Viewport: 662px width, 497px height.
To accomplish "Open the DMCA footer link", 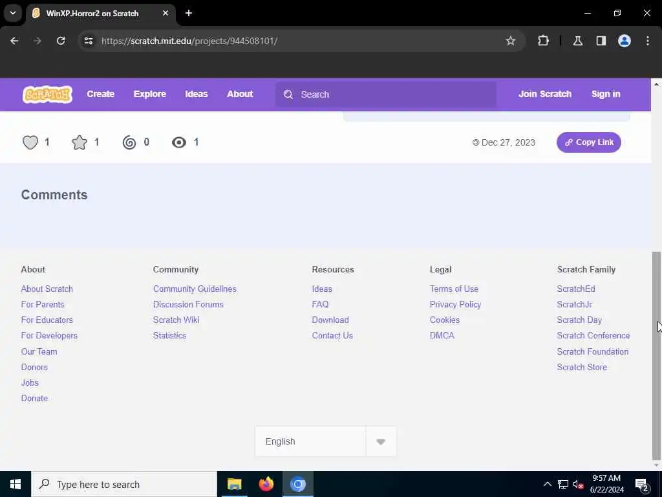I will tap(442, 336).
